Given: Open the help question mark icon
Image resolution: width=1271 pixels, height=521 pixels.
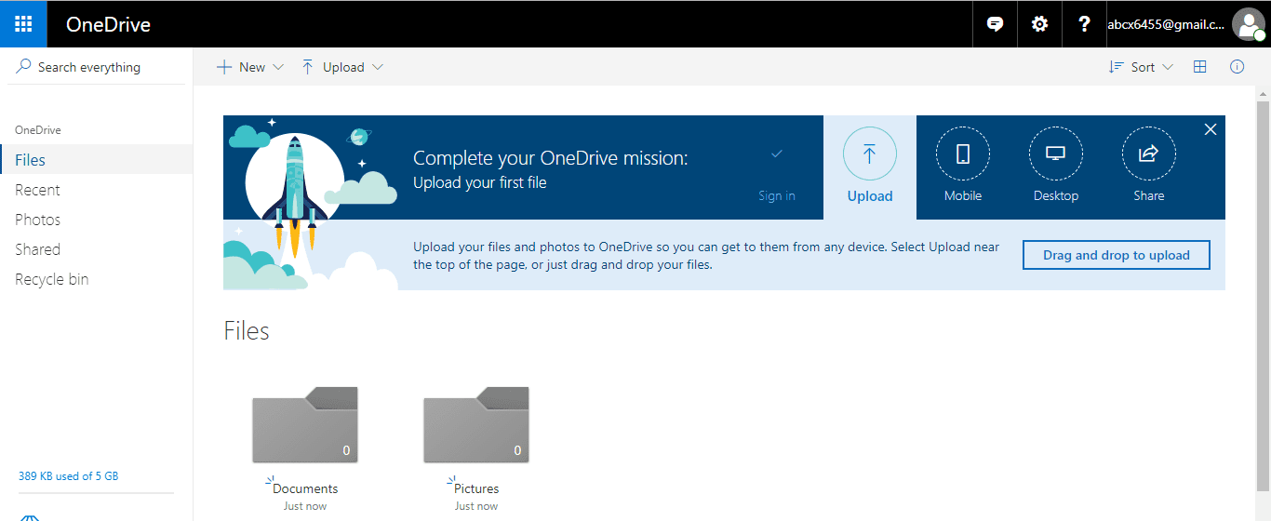Looking at the screenshot, I should (x=1084, y=24).
